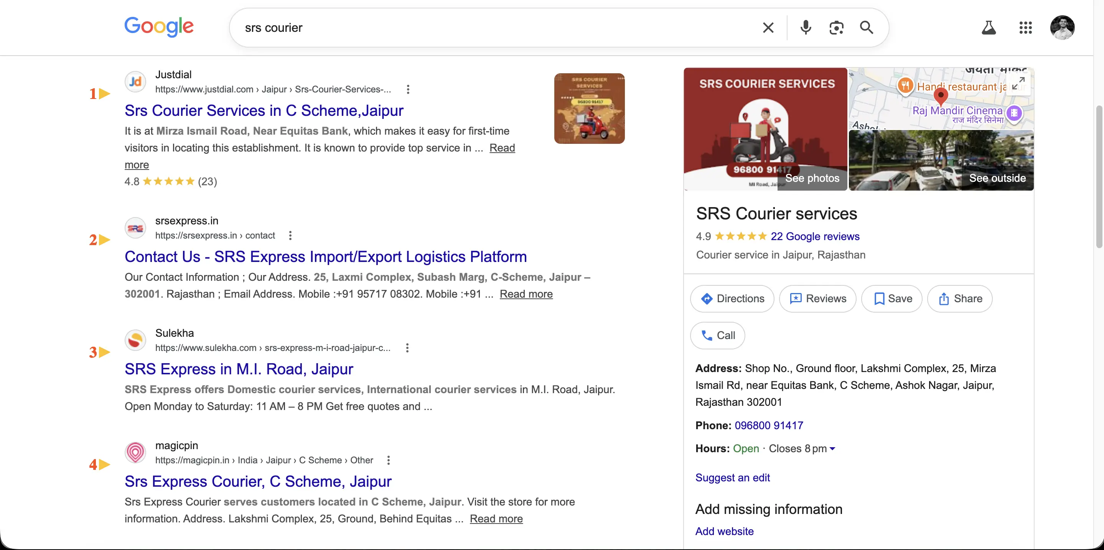
Task: Open the Google account profile picture
Action: 1062,28
